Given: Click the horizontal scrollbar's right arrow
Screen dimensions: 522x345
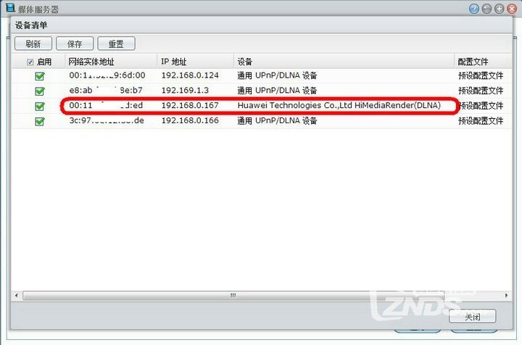Looking at the screenshot, I should (506, 296).
